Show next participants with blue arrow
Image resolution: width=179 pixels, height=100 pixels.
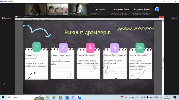(157, 9)
